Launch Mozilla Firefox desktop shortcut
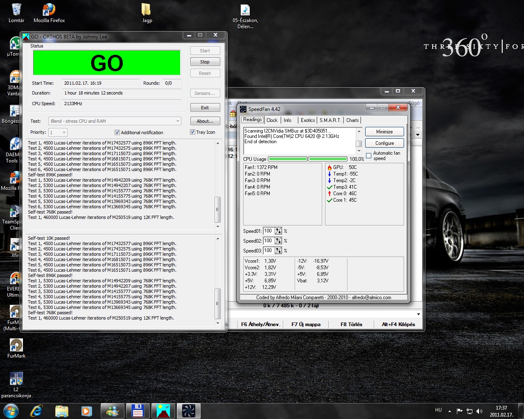This screenshot has width=524, height=419. pos(49,13)
